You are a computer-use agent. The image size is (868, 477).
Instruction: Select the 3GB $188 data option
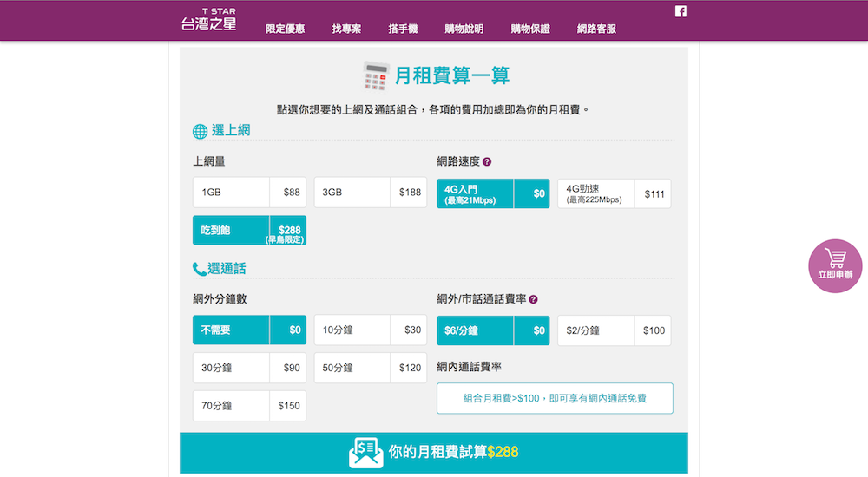(x=371, y=193)
